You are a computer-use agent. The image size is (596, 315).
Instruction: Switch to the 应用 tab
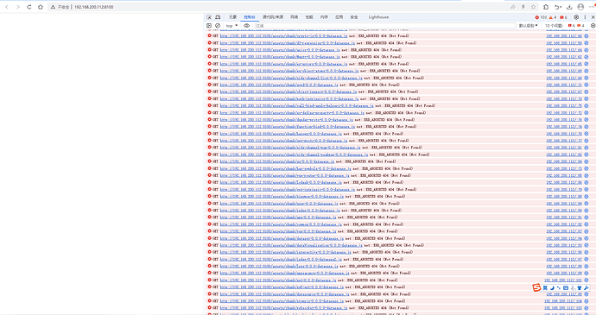pyautogui.click(x=339, y=17)
